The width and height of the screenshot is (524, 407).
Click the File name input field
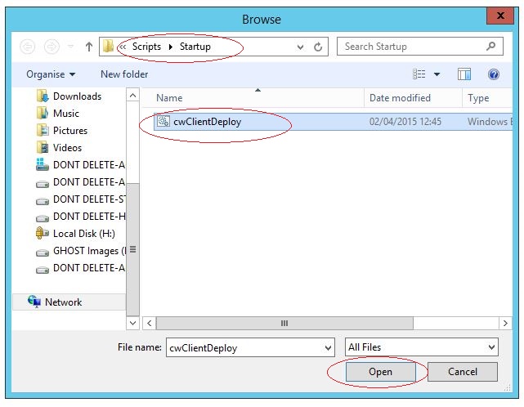pyautogui.click(x=244, y=348)
